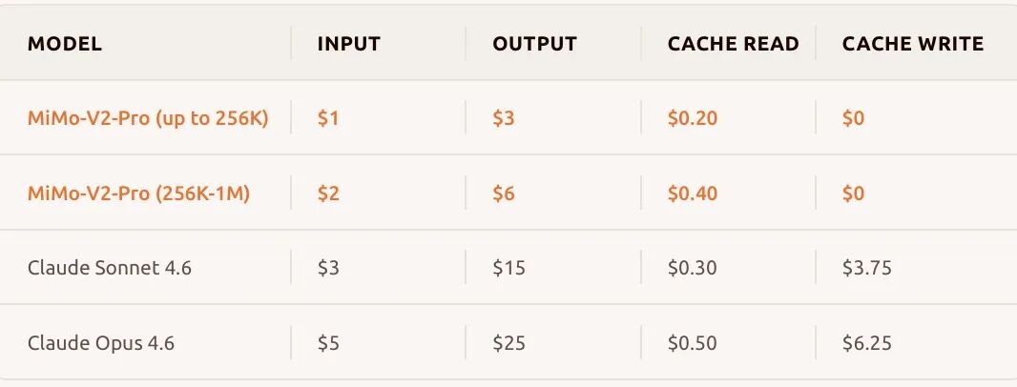
Task: Click the $2 input price cell
Action: pos(328,193)
